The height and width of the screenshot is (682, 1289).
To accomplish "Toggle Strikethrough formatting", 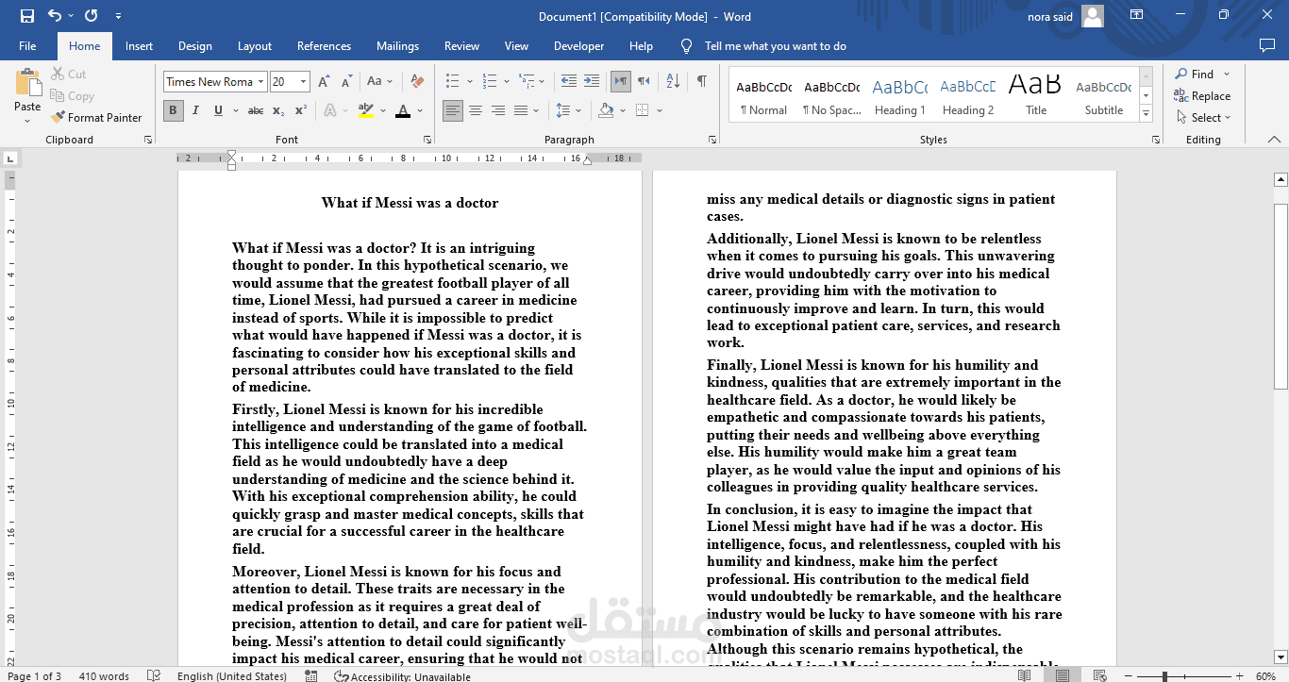I will pos(256,111).
